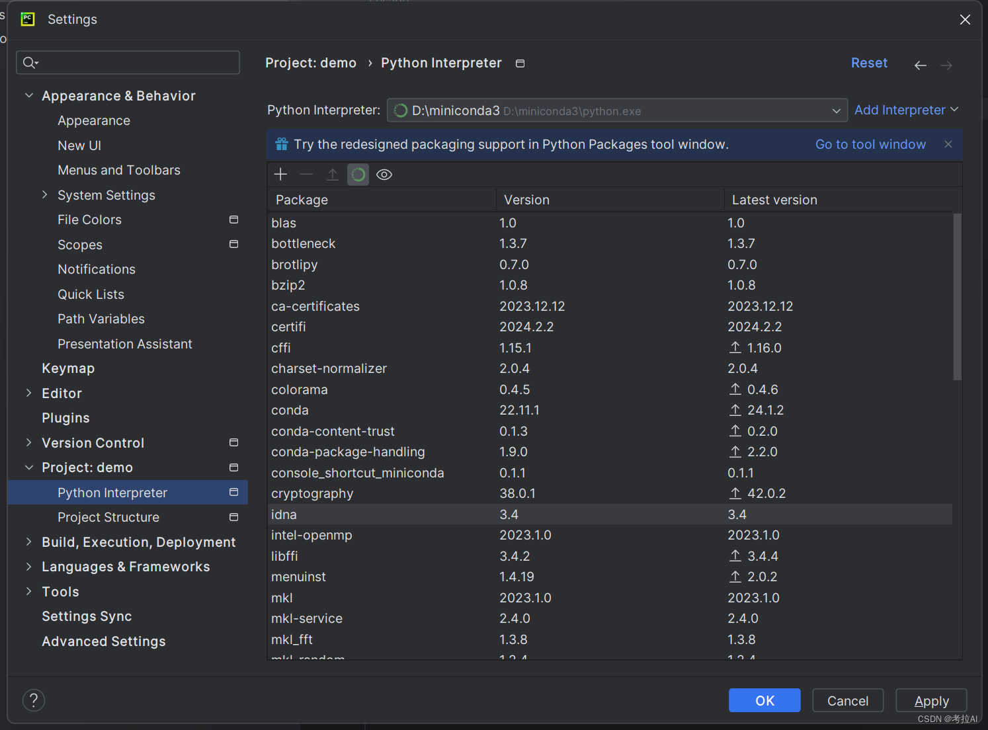Expand Languages & Frameworks section

pyautogui.click(x=28, y=567)
